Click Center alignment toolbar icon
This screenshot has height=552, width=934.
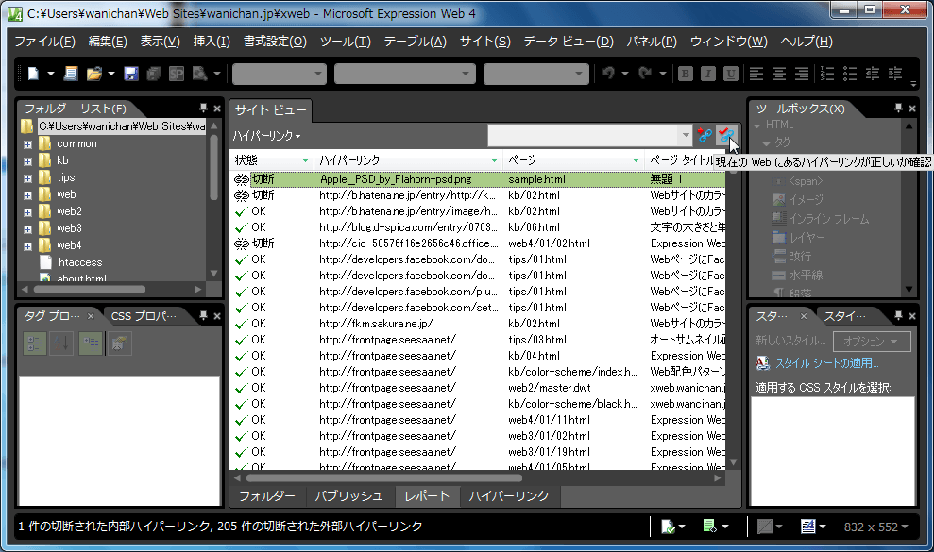click(x=779, y=74)
